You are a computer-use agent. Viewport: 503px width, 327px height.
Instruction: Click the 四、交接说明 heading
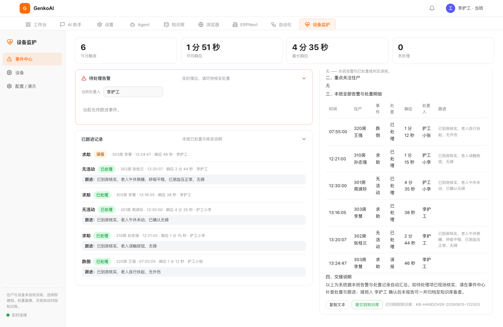(339, 277)
